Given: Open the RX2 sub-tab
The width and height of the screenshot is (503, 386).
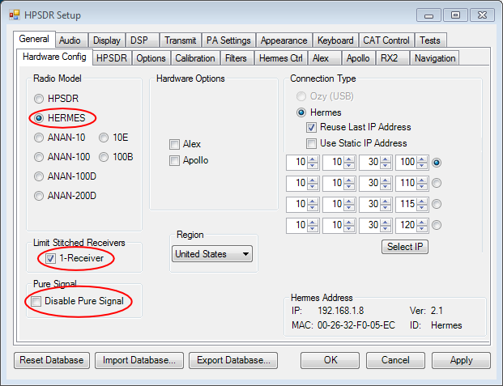Looking at the screenshot, I should (392, 58).
